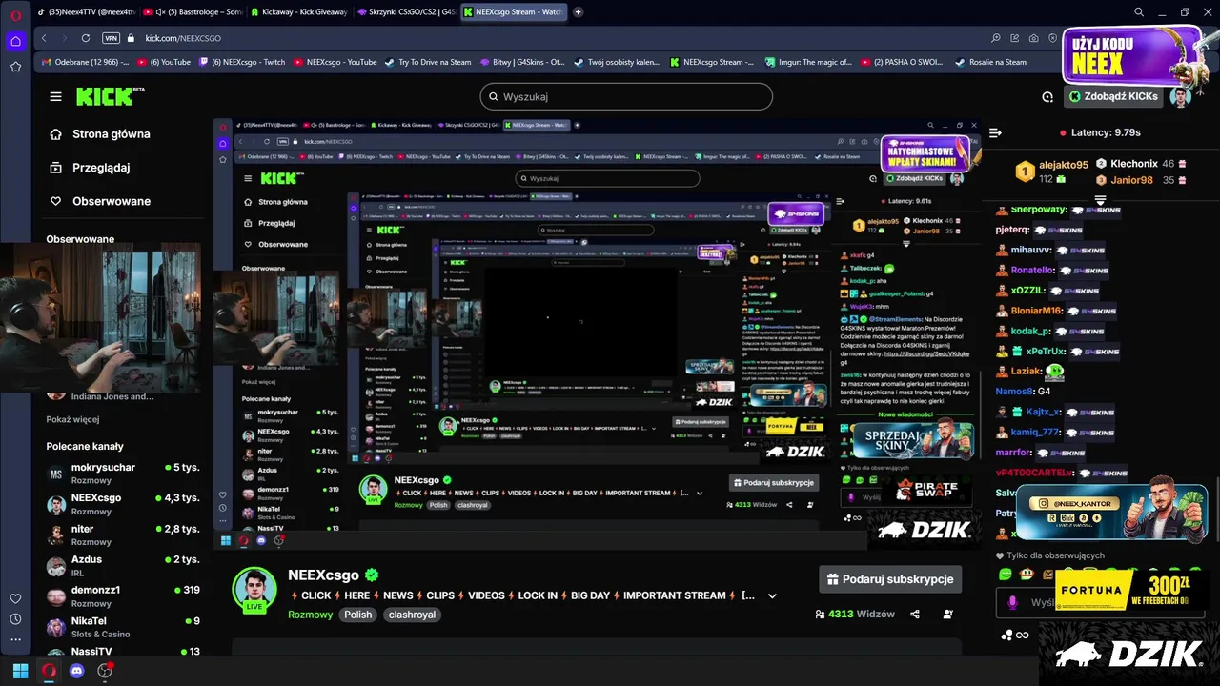The width and height of the screenshot is (1220, 686).
Task: Click the tab search magnifier icon
Action: (x=1139, y=12)
